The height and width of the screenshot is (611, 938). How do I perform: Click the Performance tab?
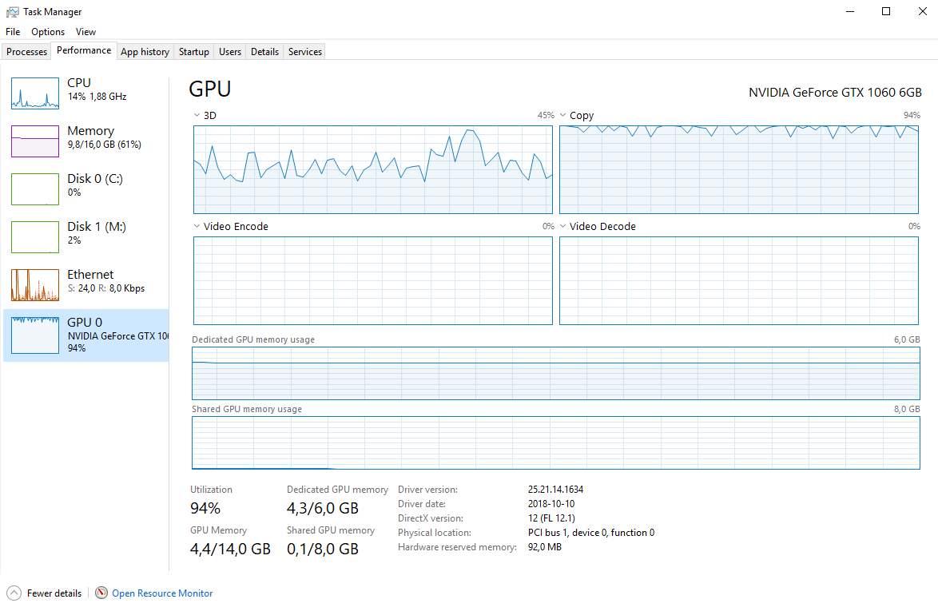[x=84, y=50]
